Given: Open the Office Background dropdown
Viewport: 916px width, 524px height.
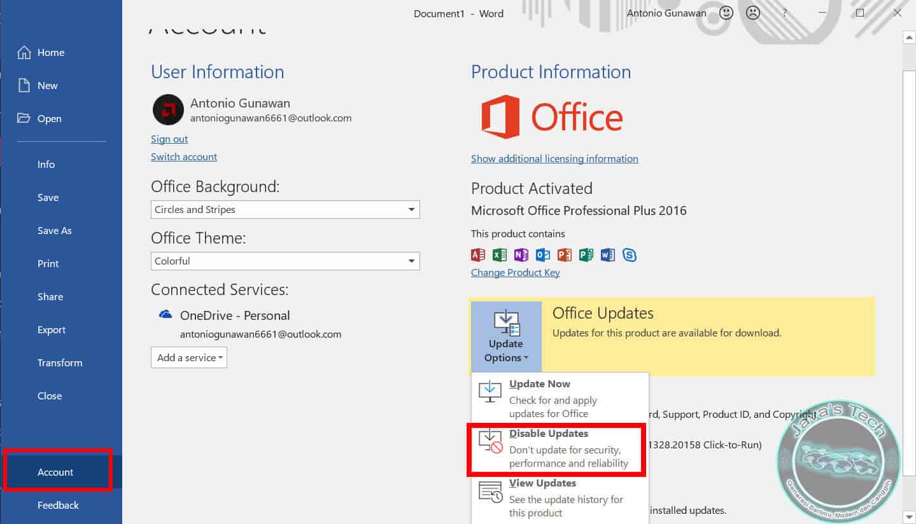Looking at the screenshot, I should [x=285, y=209].
